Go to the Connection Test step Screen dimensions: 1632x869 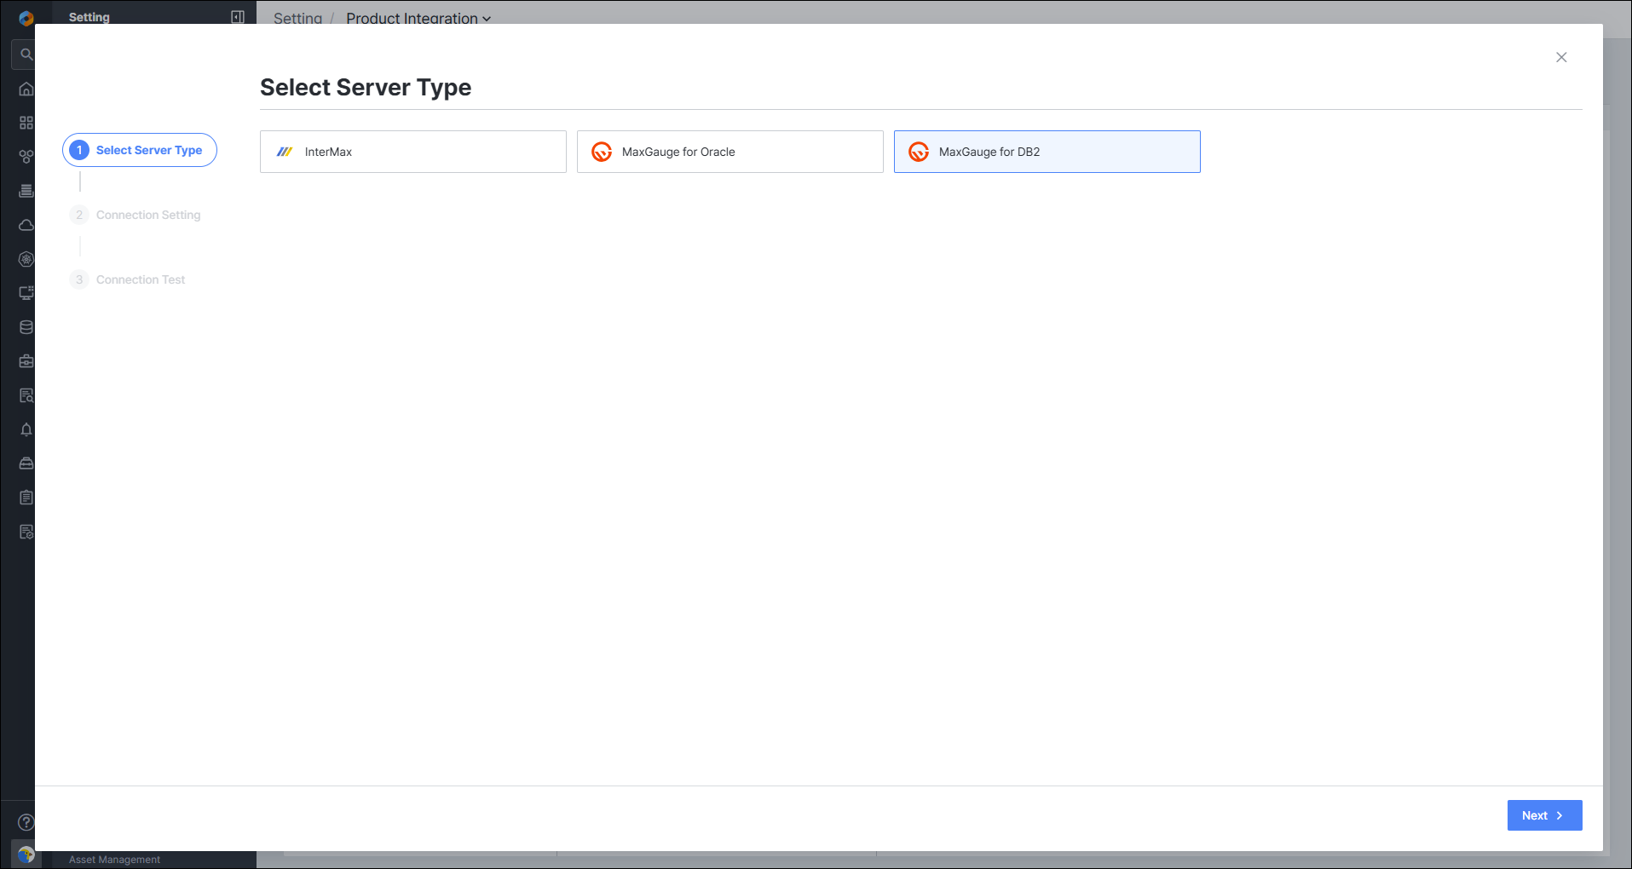click(x=128, y=279)
